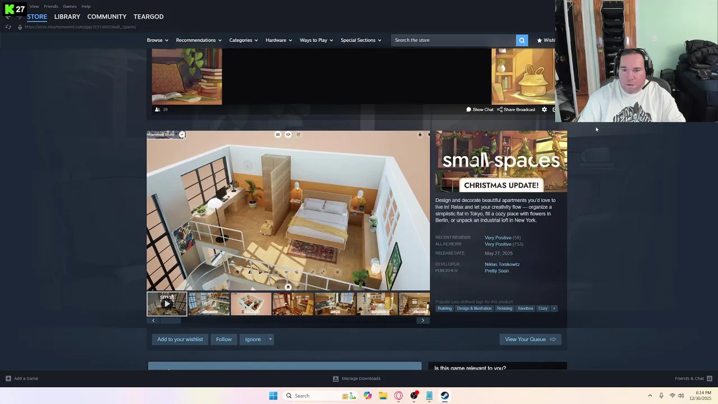Click Add to your wishlist button

180,339
